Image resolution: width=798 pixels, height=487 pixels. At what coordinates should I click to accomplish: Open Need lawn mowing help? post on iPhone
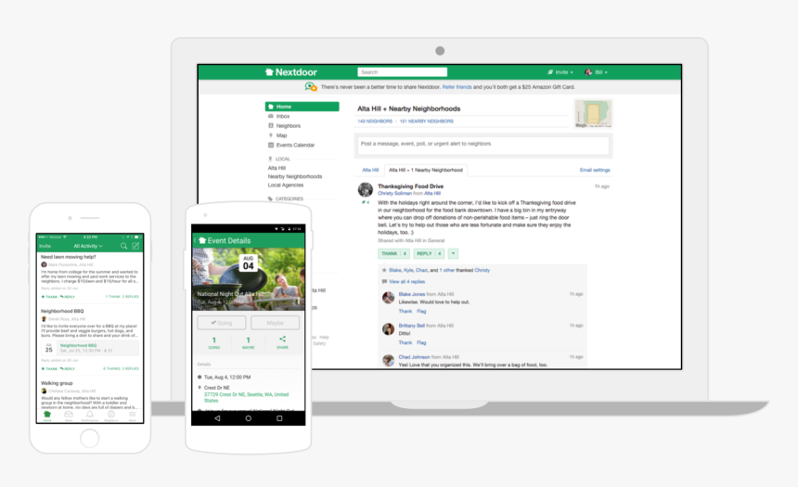68,257
